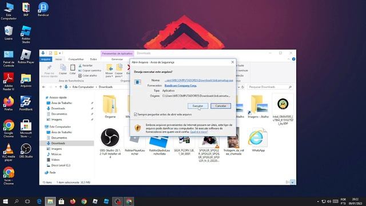Select the WhatsApp file in Downloads
The height and width of the screenshot is (206, 366).
coord(258,140)
